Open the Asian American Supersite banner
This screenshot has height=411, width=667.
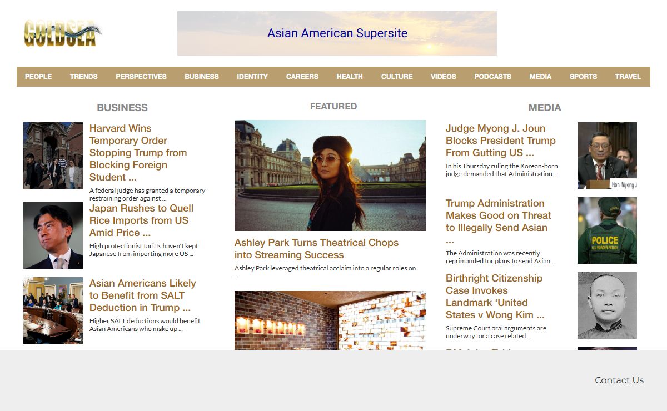(337, 33)
